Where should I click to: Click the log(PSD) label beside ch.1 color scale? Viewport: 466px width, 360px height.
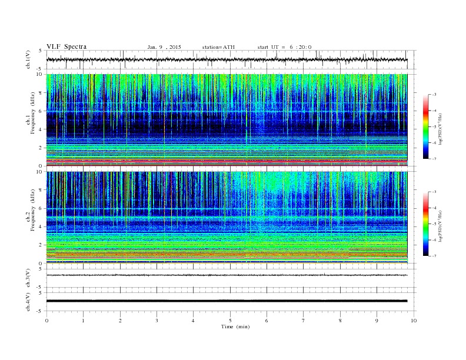click(x=440, y=129)
